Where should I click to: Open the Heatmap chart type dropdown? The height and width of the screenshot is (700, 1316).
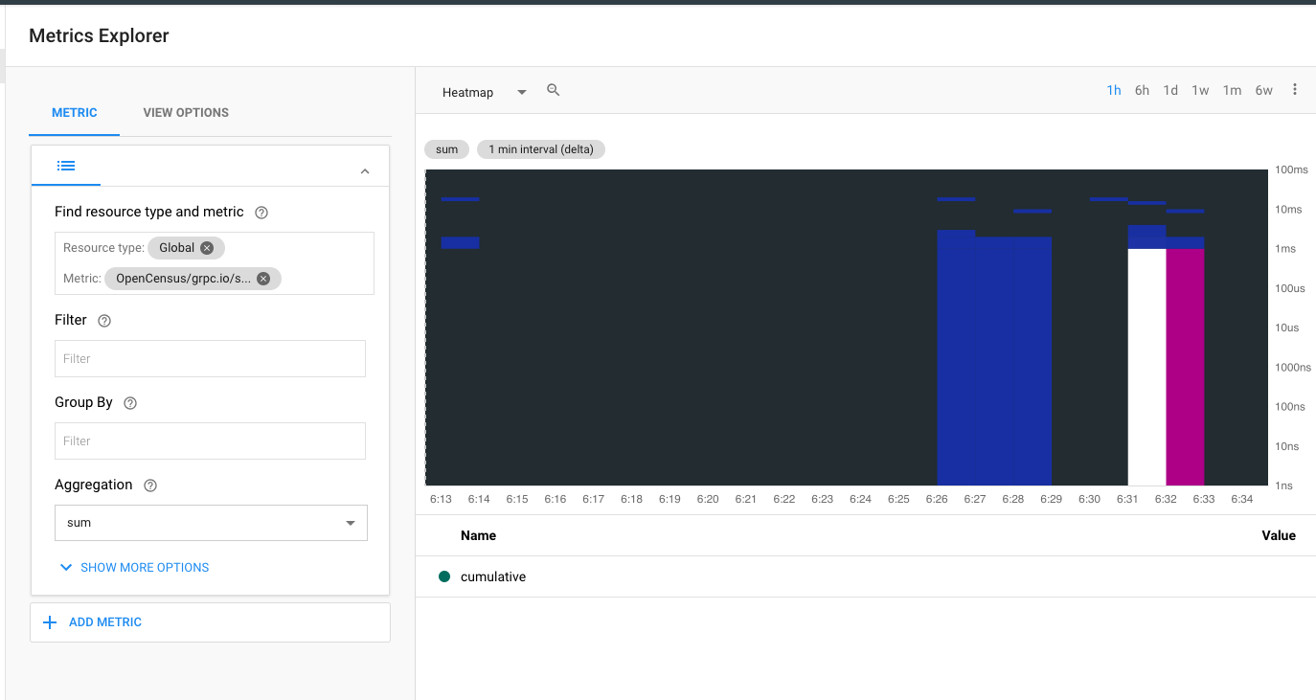click(484, 93)
